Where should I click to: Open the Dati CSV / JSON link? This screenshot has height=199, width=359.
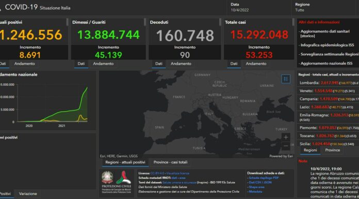(260, 182)
